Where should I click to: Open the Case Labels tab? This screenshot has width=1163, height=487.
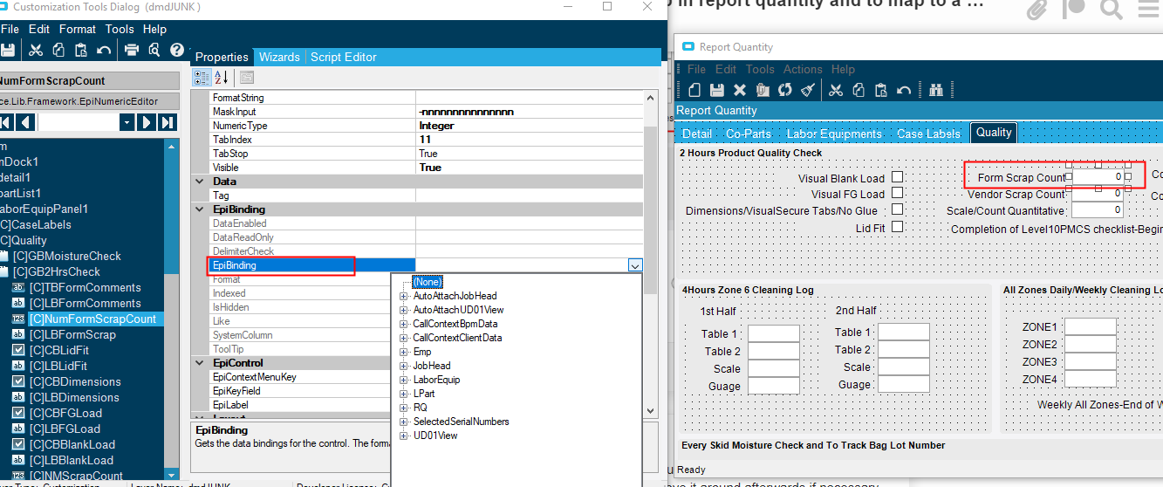[928, 134]
